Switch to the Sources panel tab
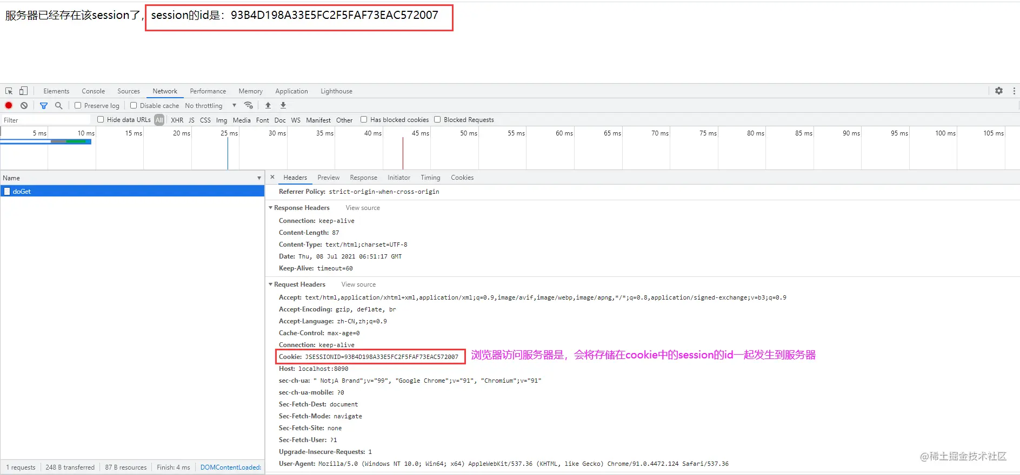 (x=129, y=91)
